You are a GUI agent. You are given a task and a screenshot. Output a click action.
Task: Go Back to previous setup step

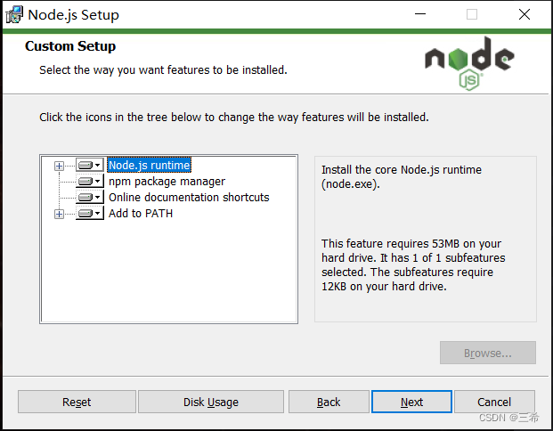tap(329, 402)
